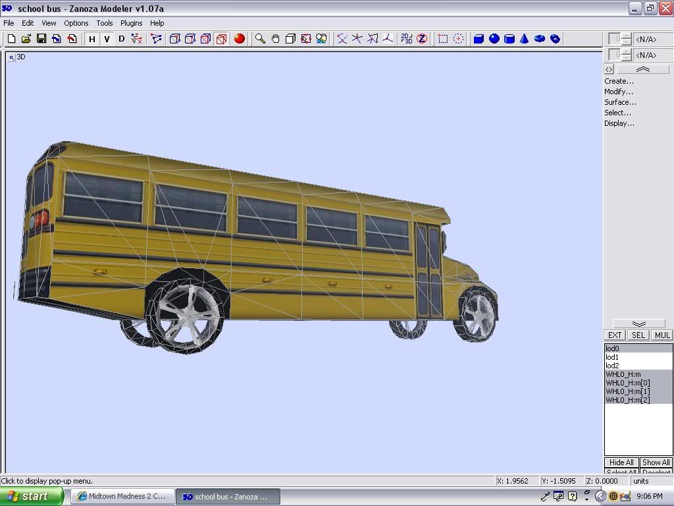Select the Zoom magnifier tool
This screenshot has width=674, height=506.
[260, 39]
